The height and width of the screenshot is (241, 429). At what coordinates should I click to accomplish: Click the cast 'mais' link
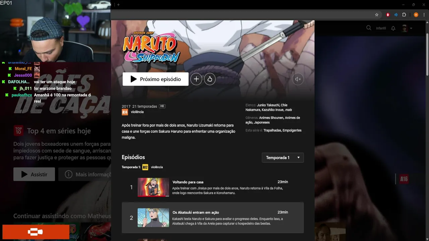click(288, 110)
